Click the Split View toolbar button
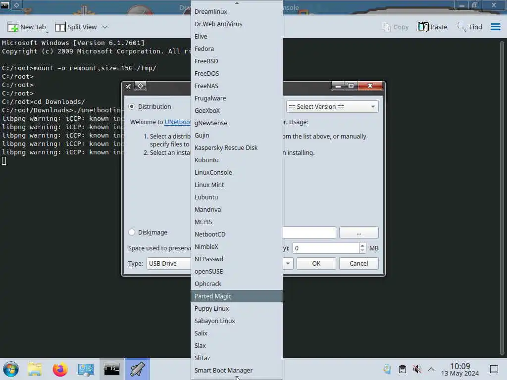Viewport: 507px width, 380px height. [x=76, y=27]
